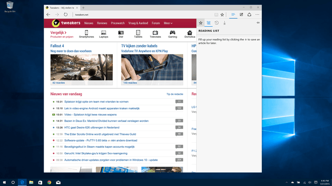Open the Share icon in Edge toolbar

click(250, 15)
